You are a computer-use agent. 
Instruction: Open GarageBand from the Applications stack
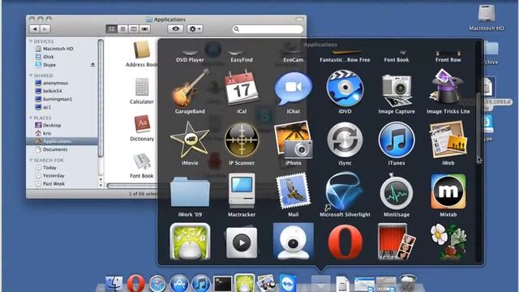tap(190, 88)
